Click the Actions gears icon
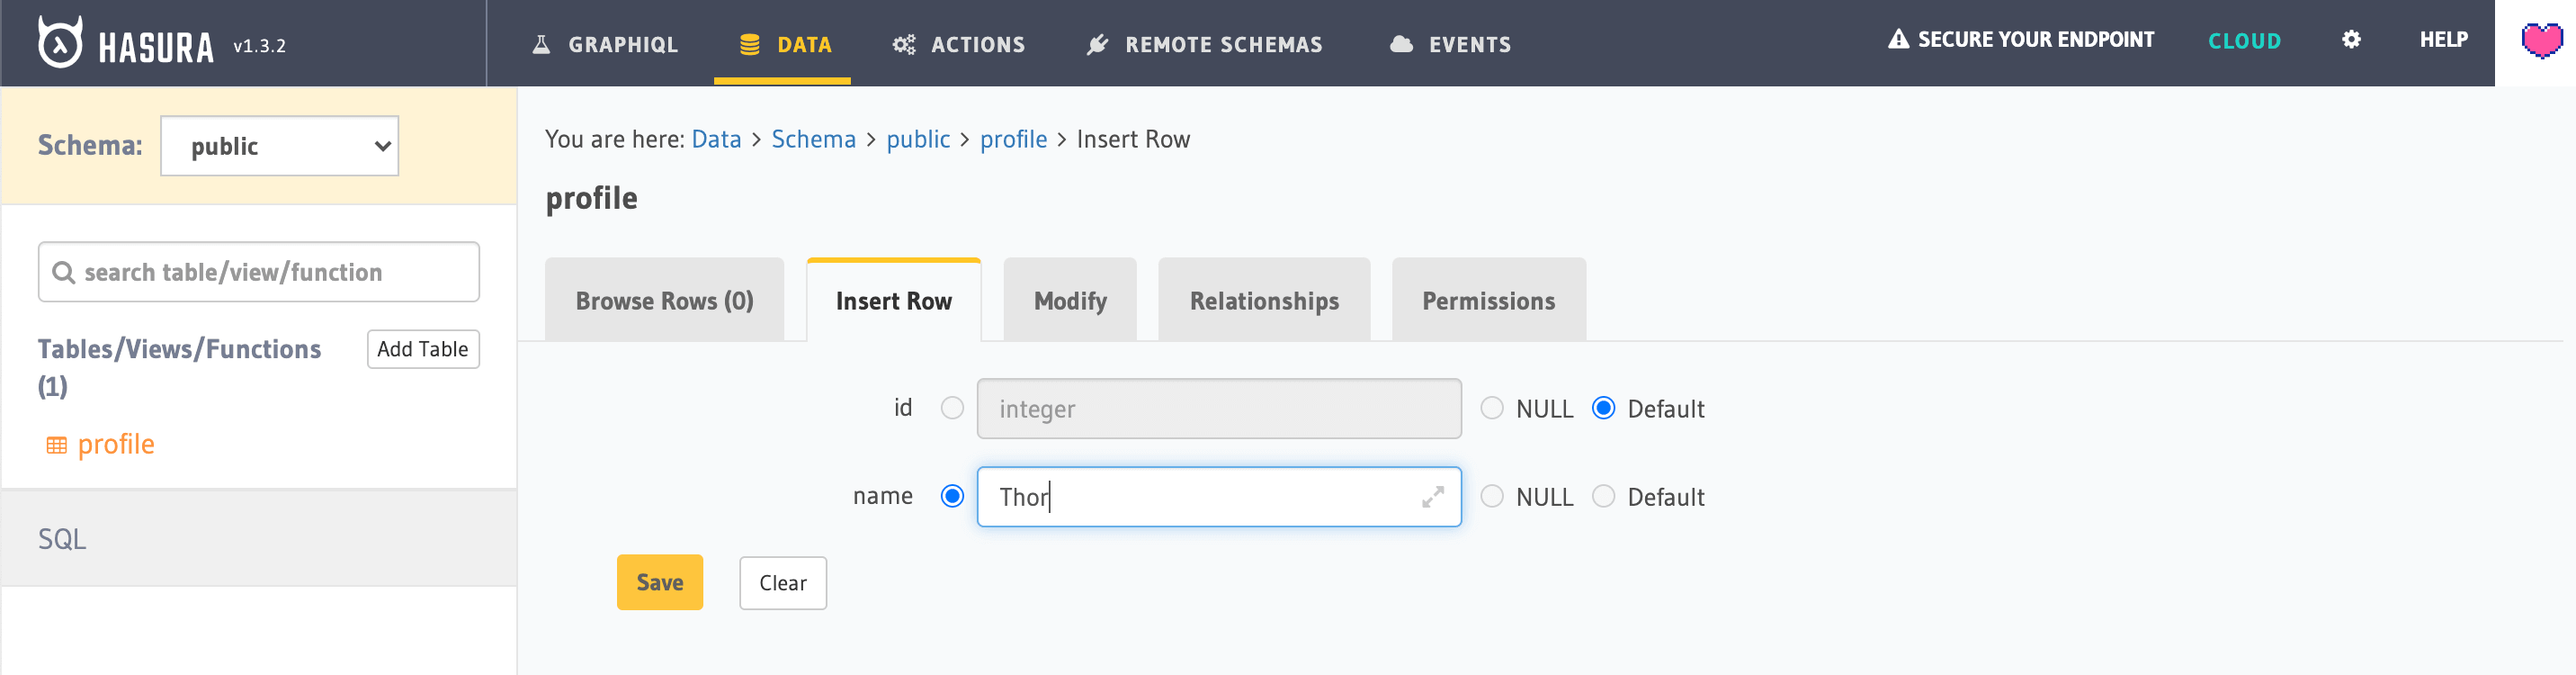Screen dimensions: 2576x675 (903, 44)
